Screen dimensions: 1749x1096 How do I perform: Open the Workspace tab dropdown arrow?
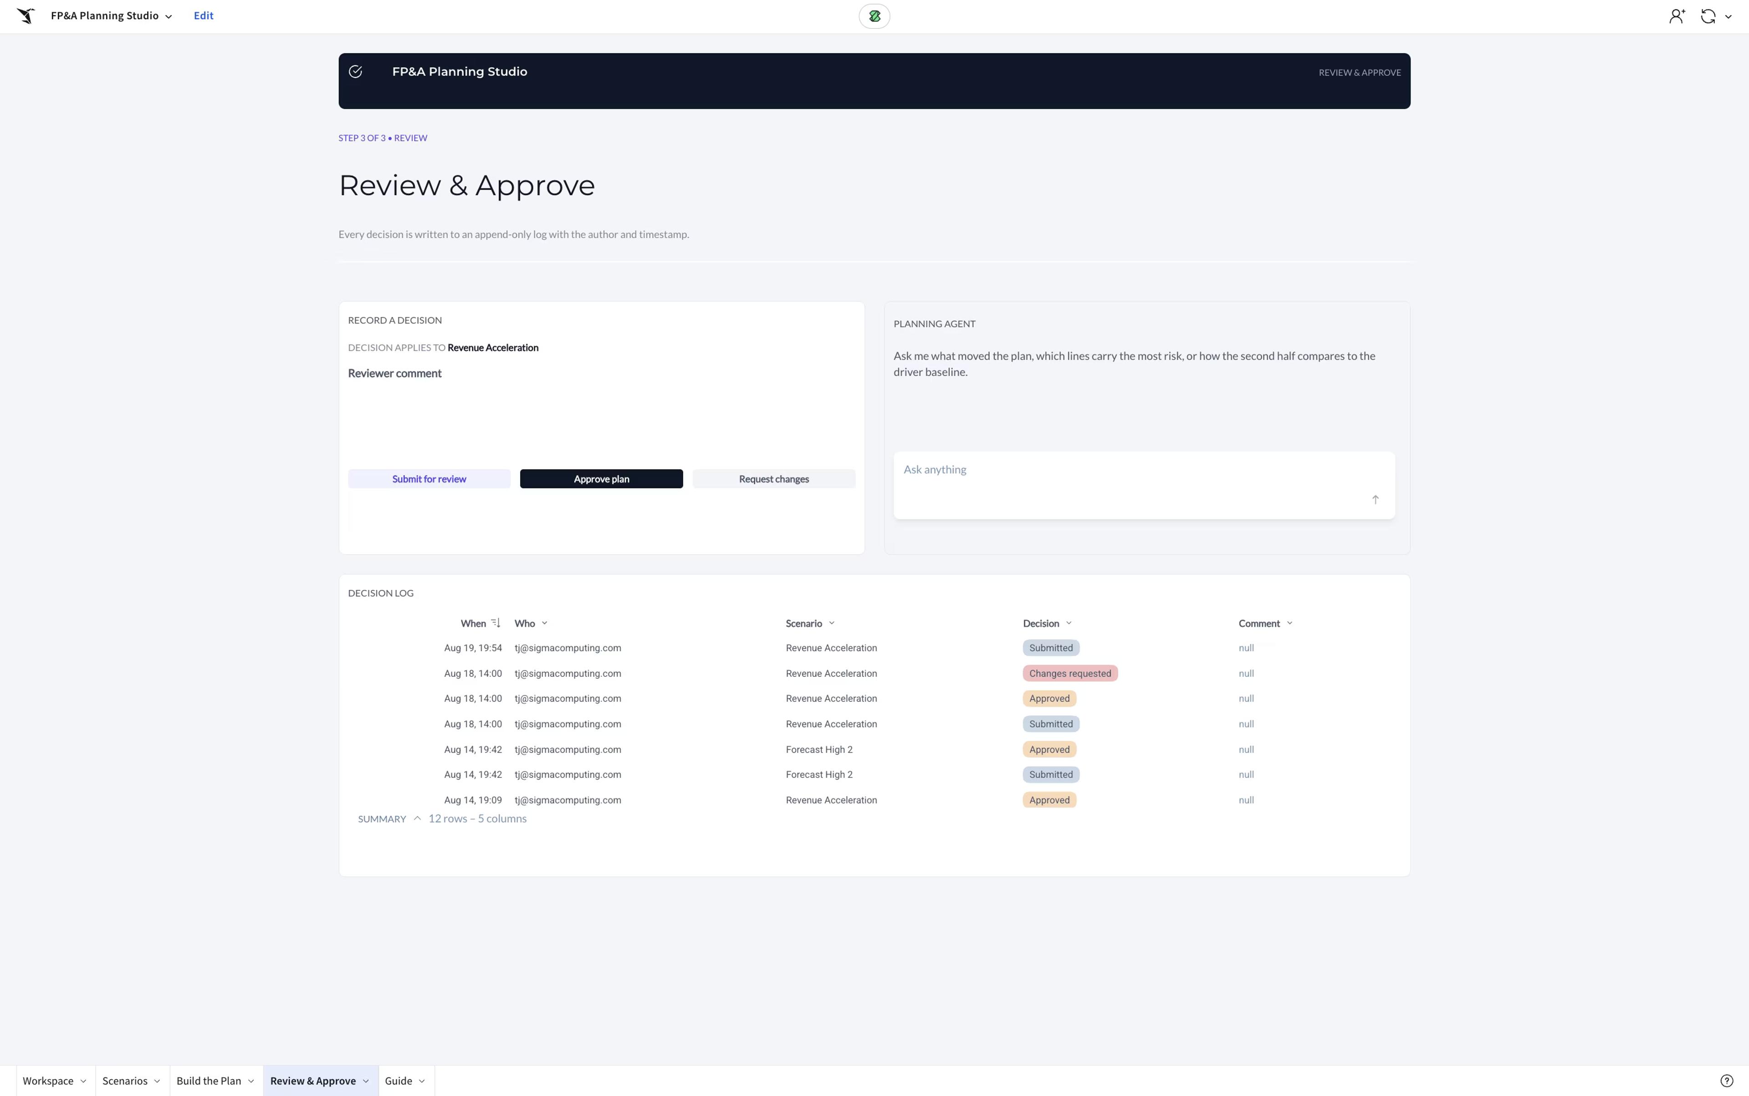[x=83, y=1081]
